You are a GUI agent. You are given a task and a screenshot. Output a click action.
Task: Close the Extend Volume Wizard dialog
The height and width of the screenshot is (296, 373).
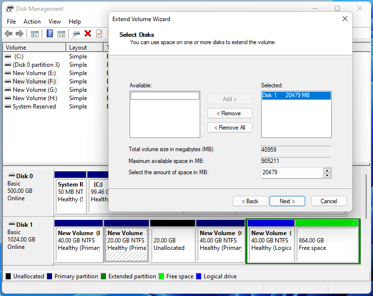tap(345, 19)
